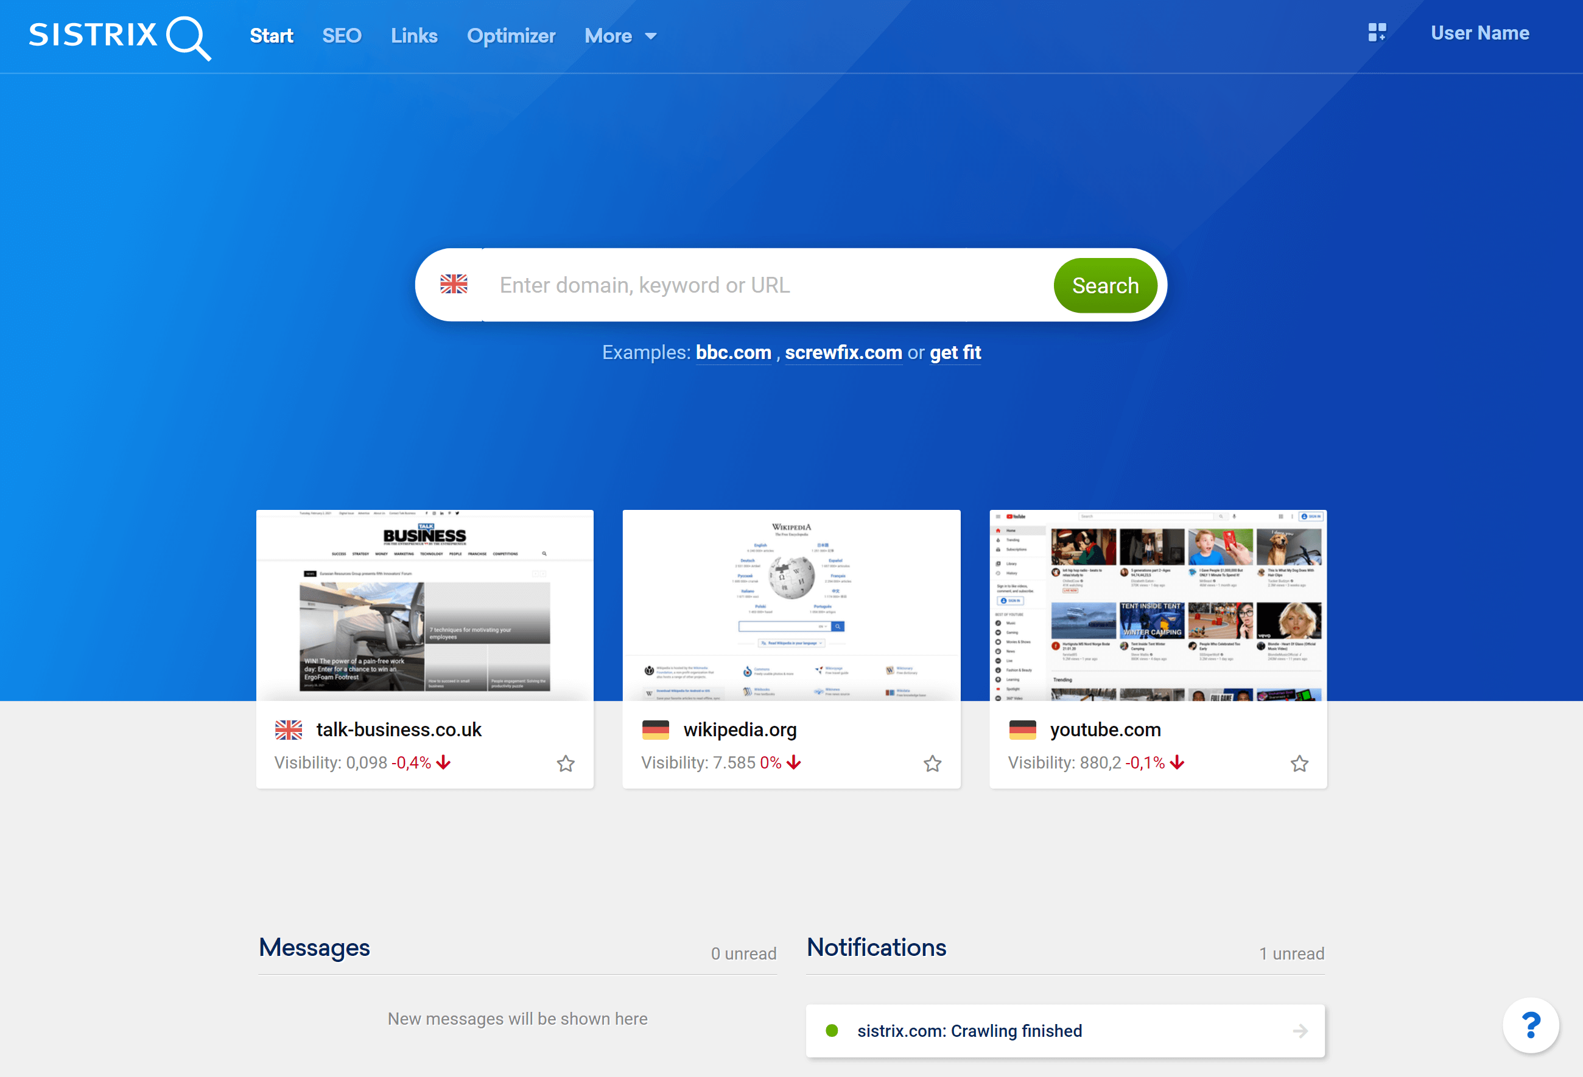1583x1077 pixels.
Task: Open the Links menu item
Action: [x=414, y=35]
